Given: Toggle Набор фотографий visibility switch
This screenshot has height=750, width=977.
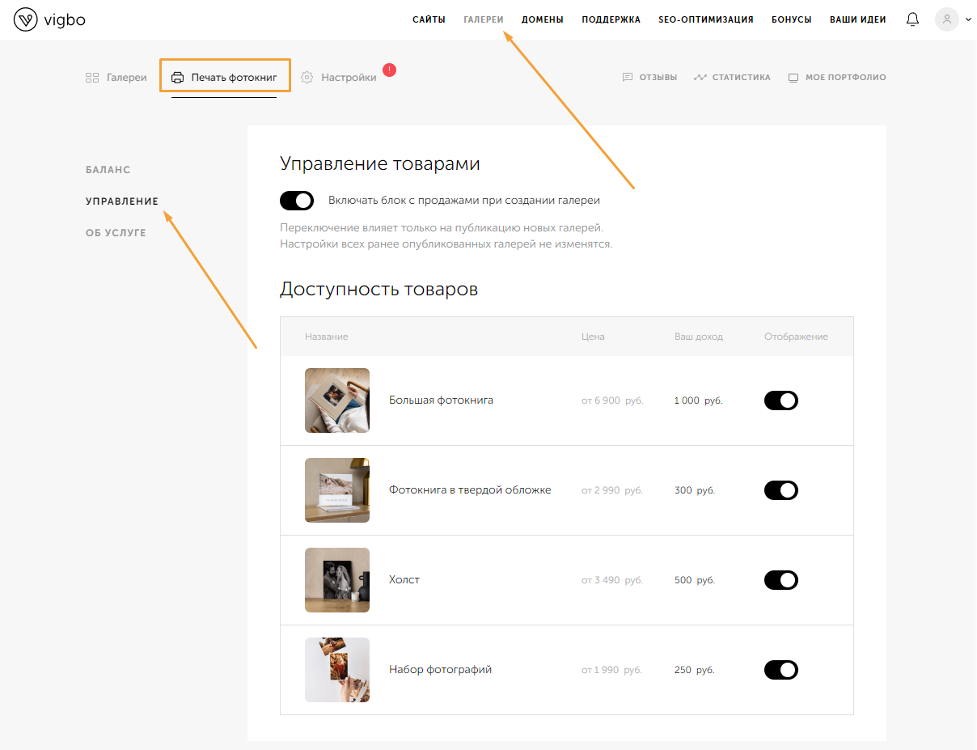Looking at the screenshot, I should 780,670.
